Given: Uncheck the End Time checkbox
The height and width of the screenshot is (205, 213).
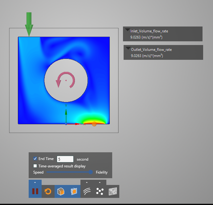Looking at the screenshot, I should click(x=35, y=158).
